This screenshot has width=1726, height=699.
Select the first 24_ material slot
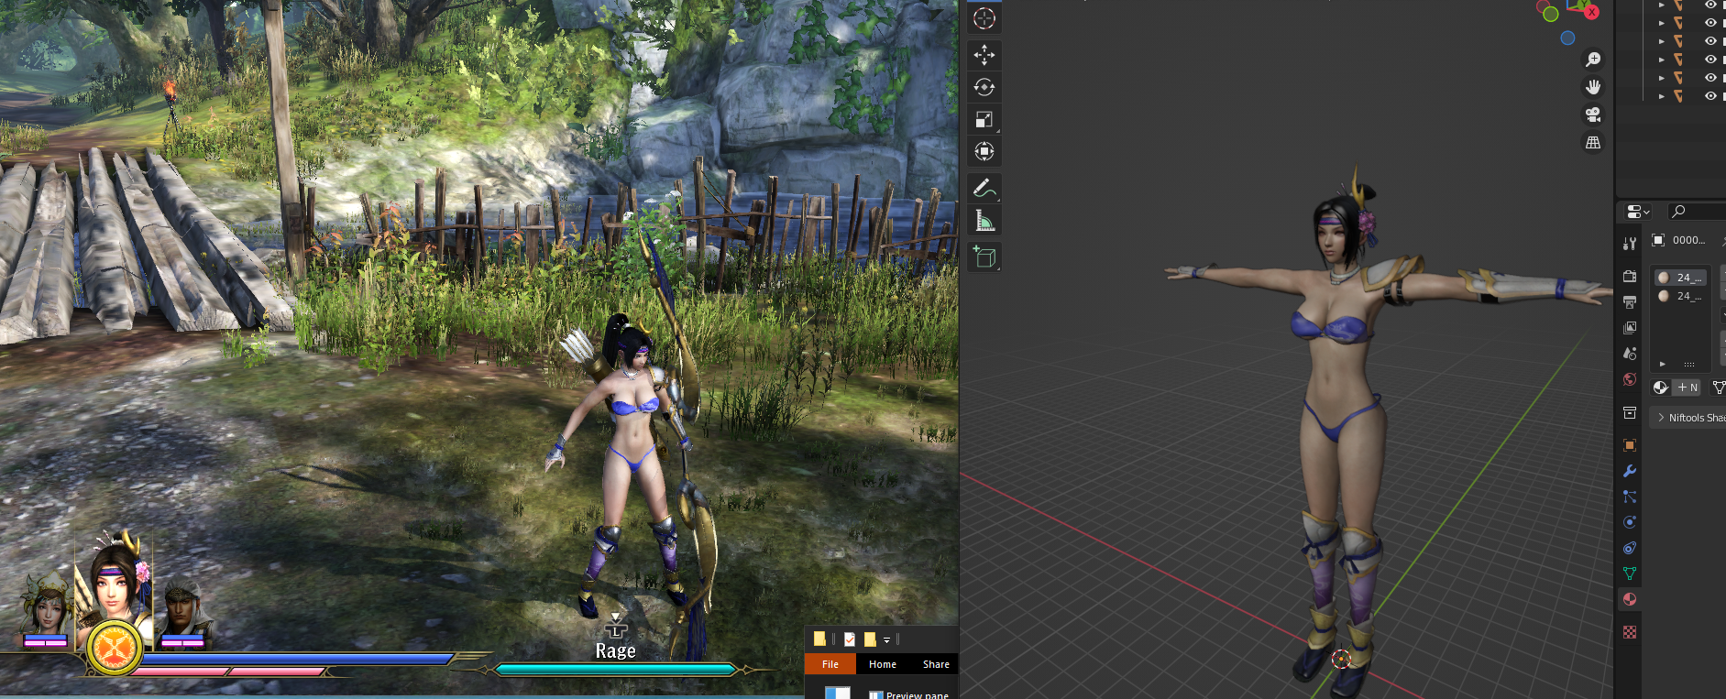click(x=1680, y=278)
